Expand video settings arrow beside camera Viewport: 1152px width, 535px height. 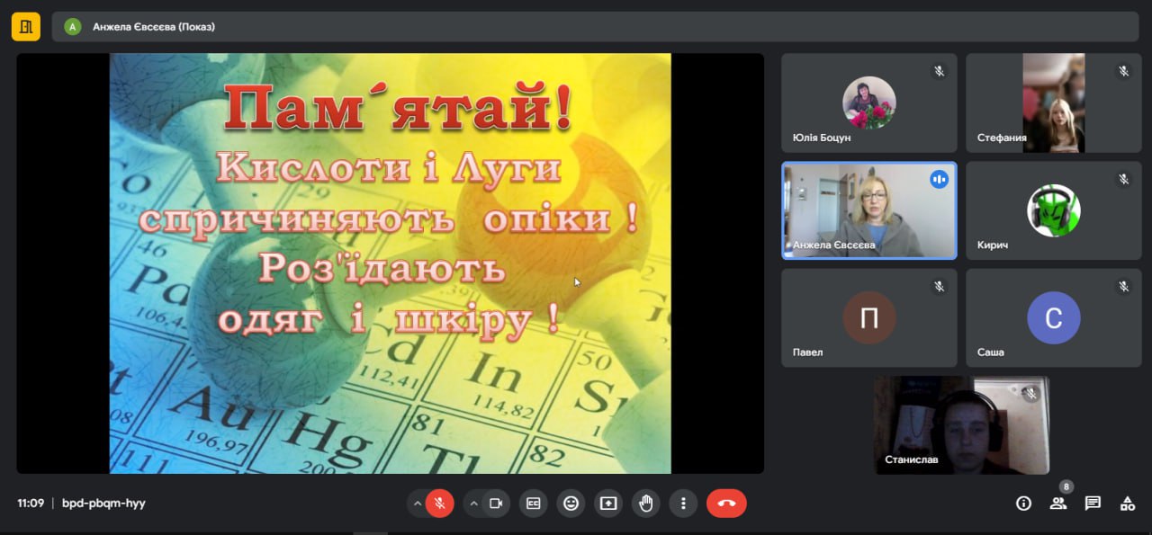pos(473,504)
